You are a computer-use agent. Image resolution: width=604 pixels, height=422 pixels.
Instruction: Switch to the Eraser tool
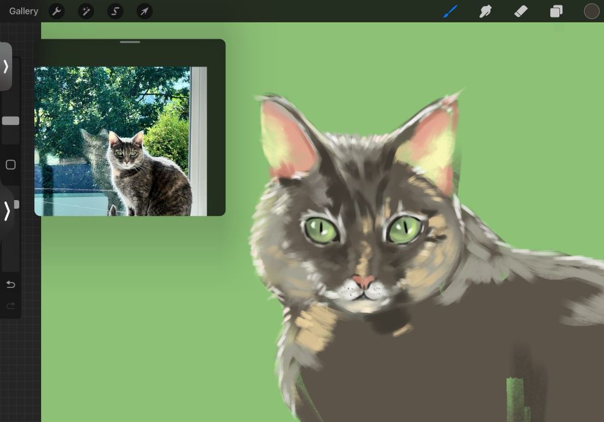521,11
